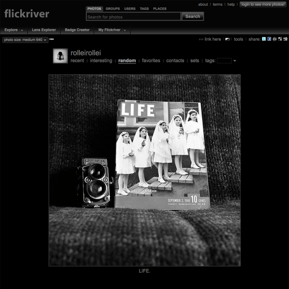Open the photo size dropdown
The width and height of the screenshot is (289, 289).
tap(25, 40)
